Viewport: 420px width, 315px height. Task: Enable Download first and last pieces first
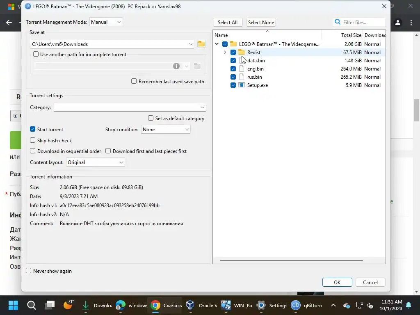(x=108, y=151)
